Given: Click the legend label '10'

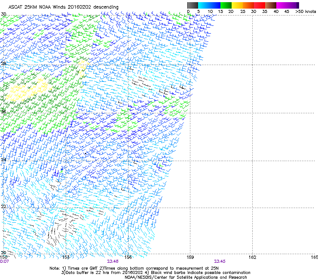Looking at the screenshot, I should coord(210,12).
